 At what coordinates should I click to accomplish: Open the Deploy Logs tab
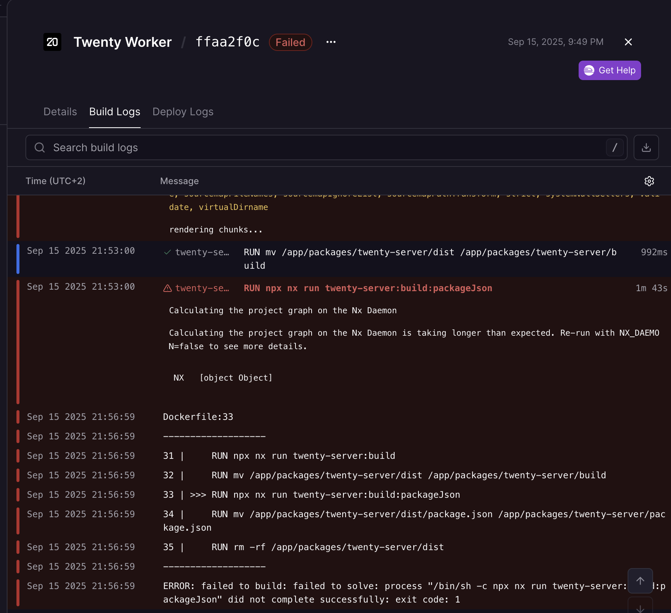point(183,112)
